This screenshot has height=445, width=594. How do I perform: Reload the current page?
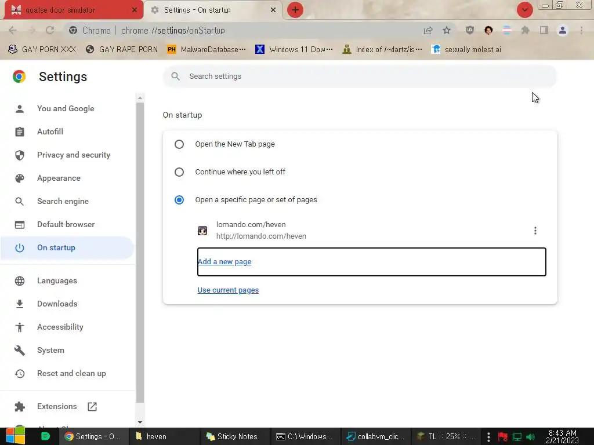click(50, 30)
